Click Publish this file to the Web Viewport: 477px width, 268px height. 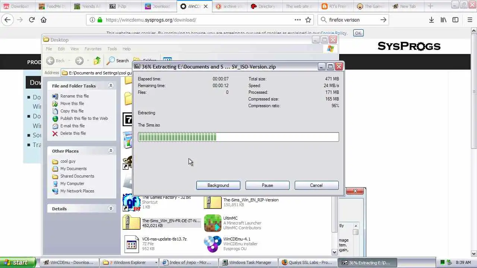(x=84, y=118)
